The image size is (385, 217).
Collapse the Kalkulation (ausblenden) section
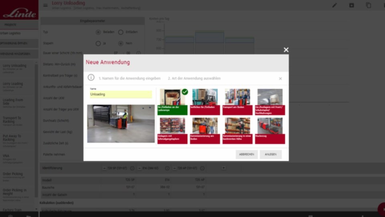[x=57, y=203]
